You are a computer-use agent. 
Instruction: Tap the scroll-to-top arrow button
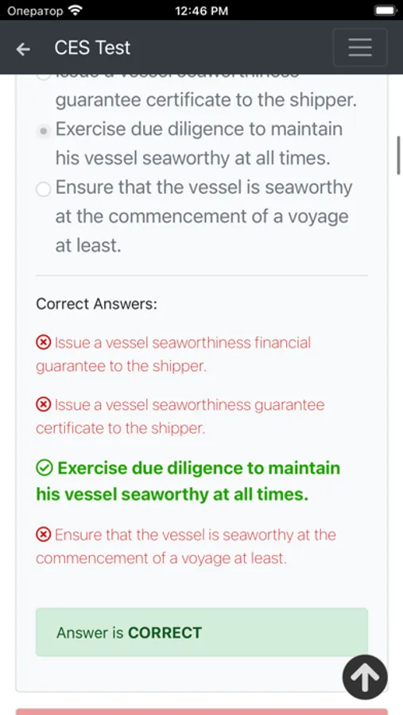[365, 677]
